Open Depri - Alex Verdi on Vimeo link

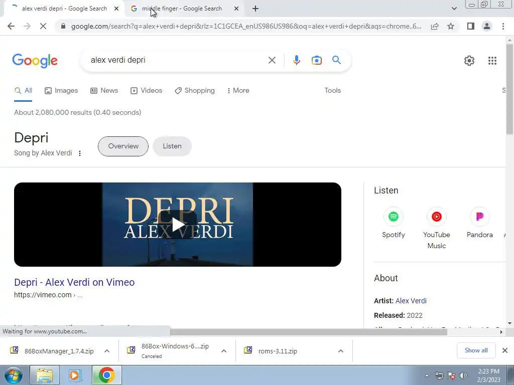coord(74,282)
